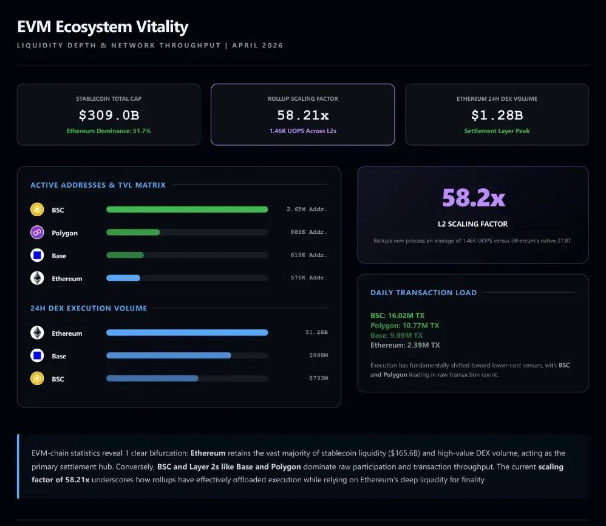Click '$988M' Base DEX volume value

[318, 355]
